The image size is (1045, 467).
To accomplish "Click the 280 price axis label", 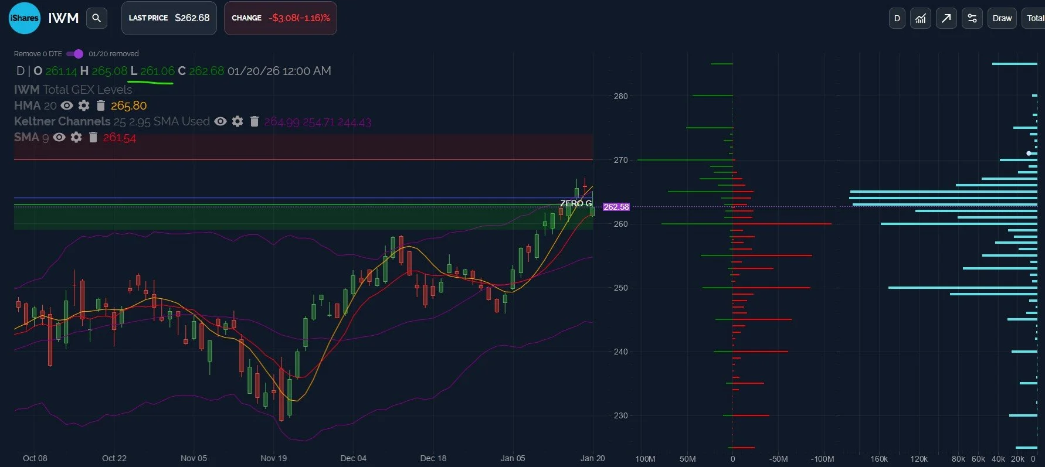I will coord(620,96).
